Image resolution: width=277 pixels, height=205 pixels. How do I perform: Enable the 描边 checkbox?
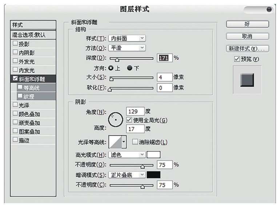point(15,140)
